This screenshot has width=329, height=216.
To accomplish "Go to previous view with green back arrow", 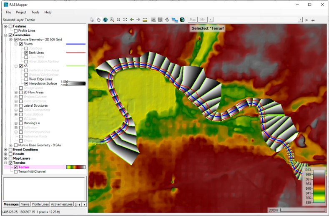I will [x=132, y=20].
